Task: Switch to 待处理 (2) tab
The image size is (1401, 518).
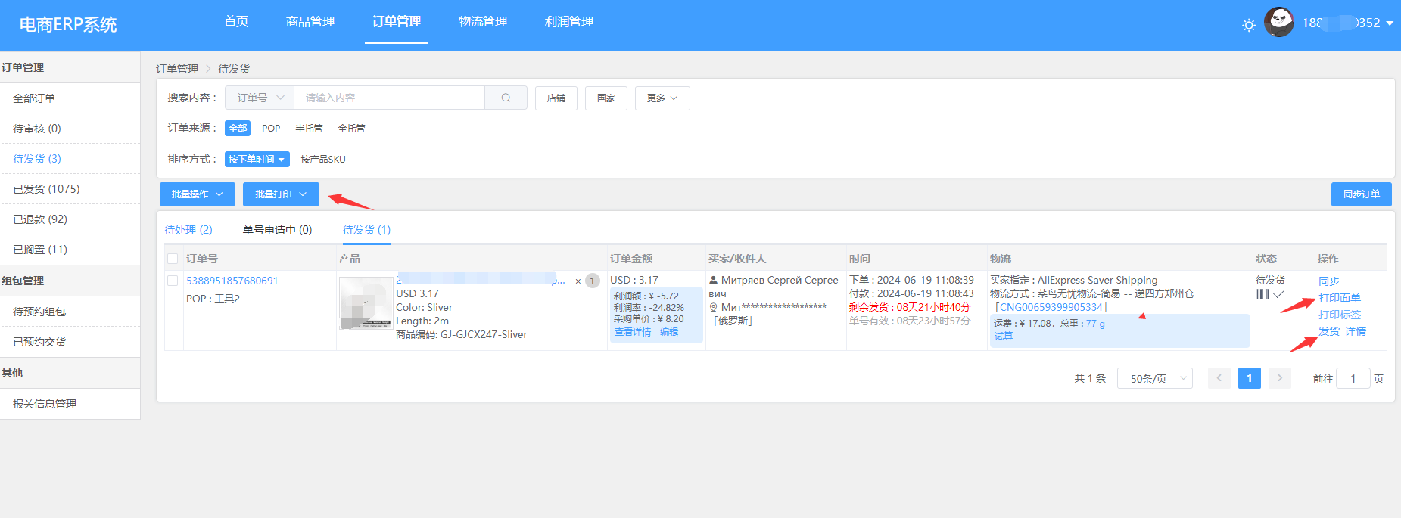Action: [188, 230]
